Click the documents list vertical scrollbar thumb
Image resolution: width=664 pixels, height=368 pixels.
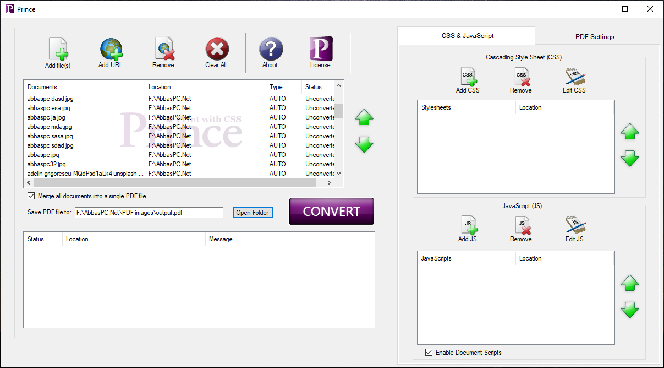click(339, 111)
